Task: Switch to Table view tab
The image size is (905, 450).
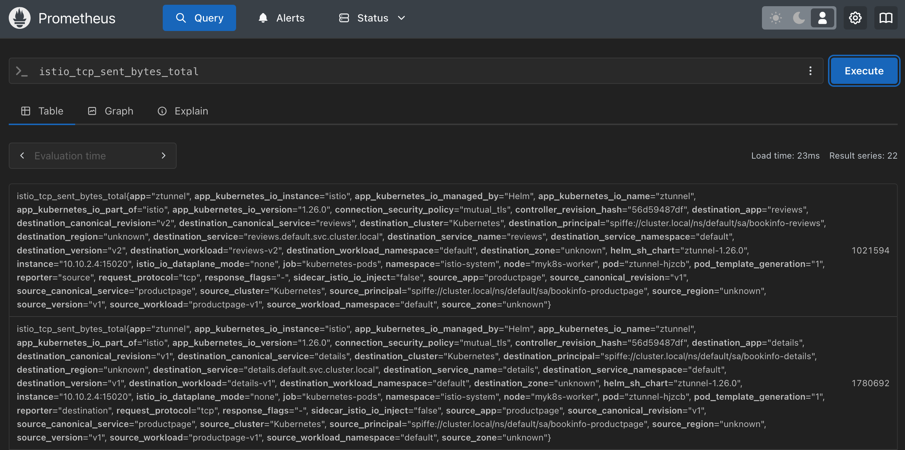Action: click(42, 111)
